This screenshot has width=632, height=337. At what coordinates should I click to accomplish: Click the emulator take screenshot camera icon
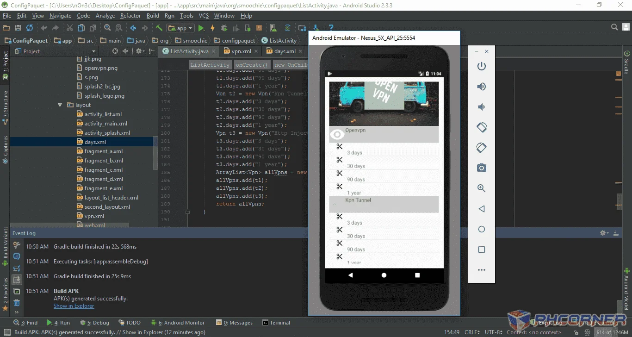pyautogui.click(x=482, y=168)
